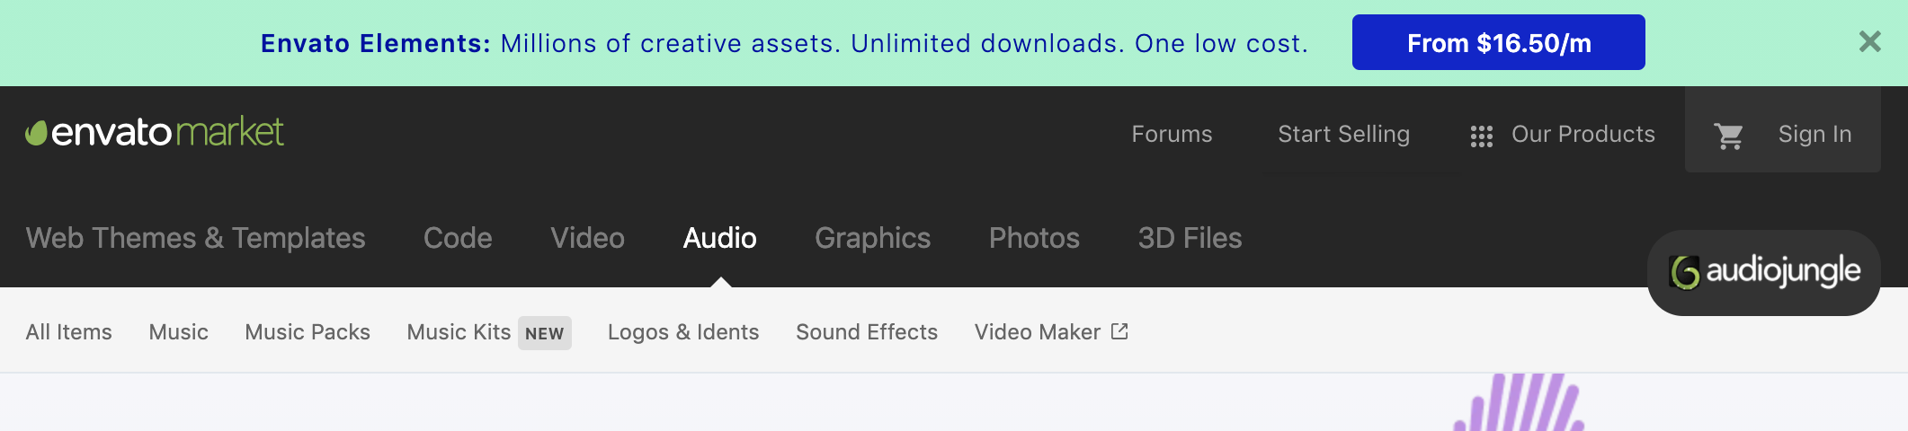Click the From $16.50/m button
Image resolution: width=1908 pixels, height=431 pixels.
(1498, 42)
